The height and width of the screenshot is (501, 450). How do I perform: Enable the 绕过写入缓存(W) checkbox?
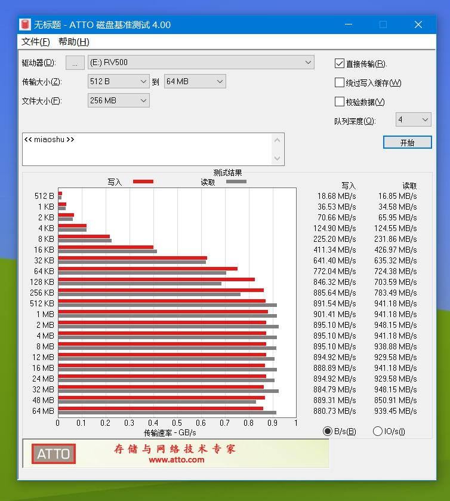[x=339, y=82]
